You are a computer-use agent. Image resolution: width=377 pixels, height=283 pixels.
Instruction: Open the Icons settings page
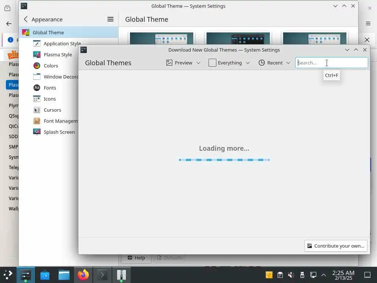point(50,99)
